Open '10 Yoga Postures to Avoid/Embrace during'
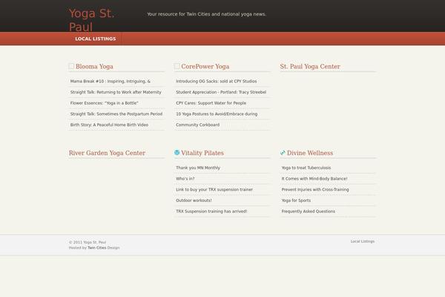The height and width of the screenshot is (297, 445). pos(217,114)
